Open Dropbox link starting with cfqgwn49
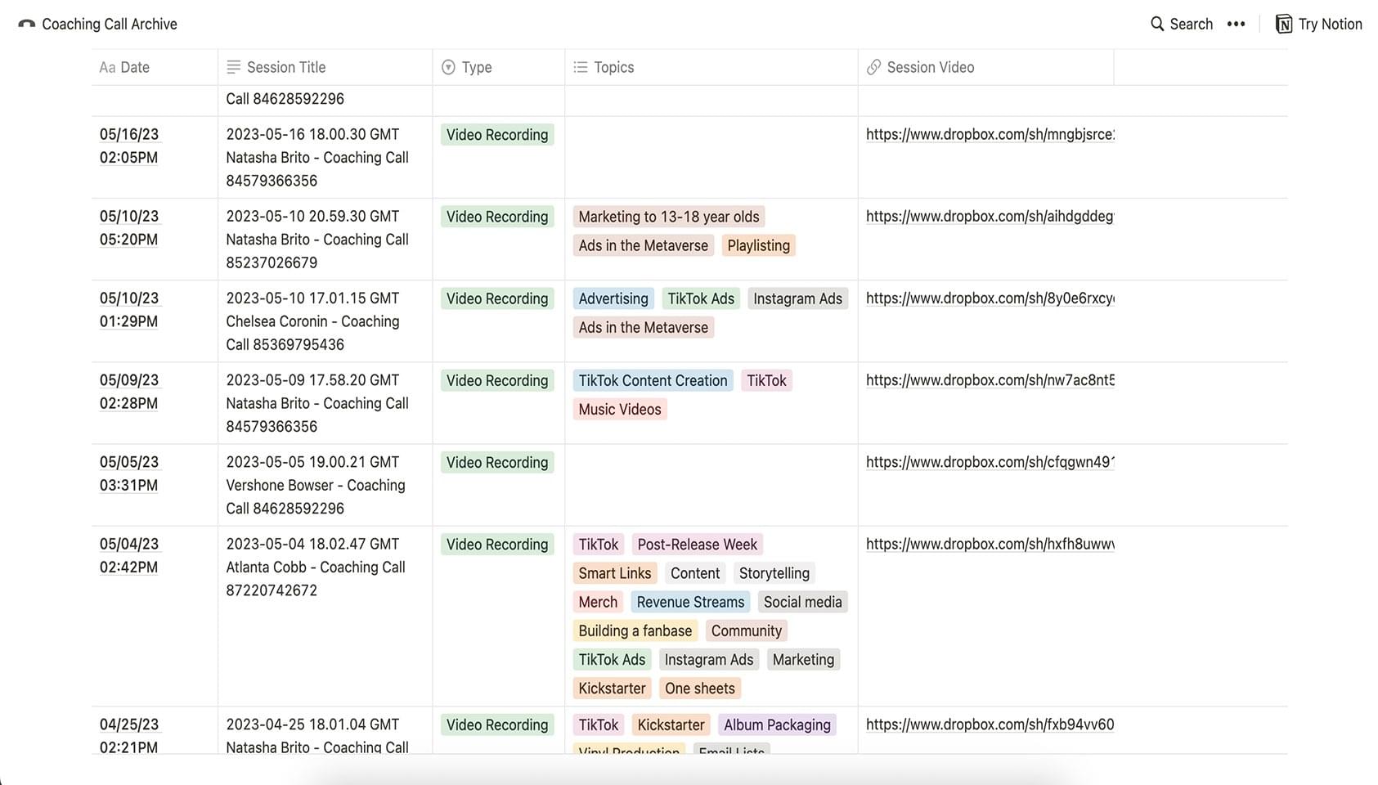 click(990, 461)
